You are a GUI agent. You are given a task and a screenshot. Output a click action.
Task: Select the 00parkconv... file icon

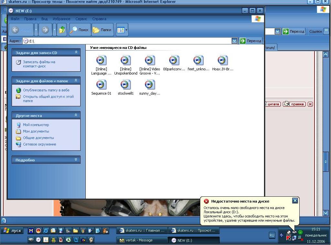[x=174, y=61]
